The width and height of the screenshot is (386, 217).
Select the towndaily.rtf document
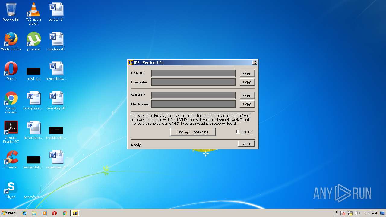pyautogui.click(x=56, y=101)
